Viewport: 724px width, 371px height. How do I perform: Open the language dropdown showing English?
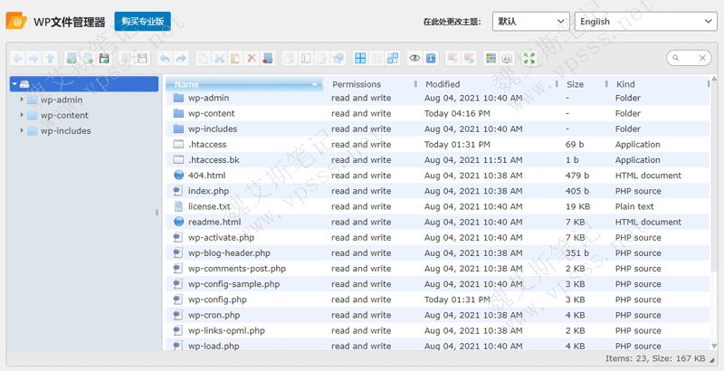coord(645,22)
